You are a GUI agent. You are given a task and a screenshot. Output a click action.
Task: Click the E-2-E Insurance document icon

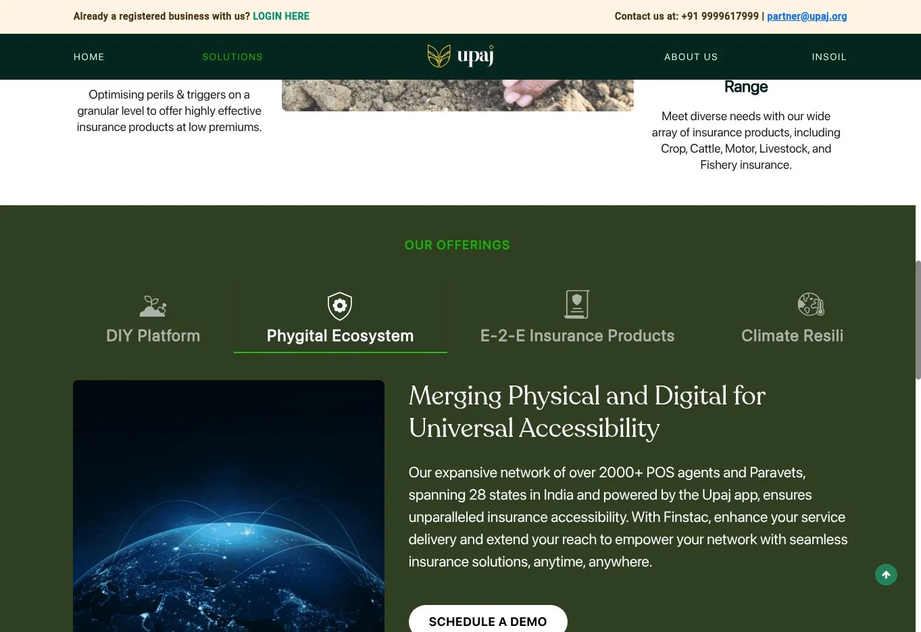pos(577,305)
